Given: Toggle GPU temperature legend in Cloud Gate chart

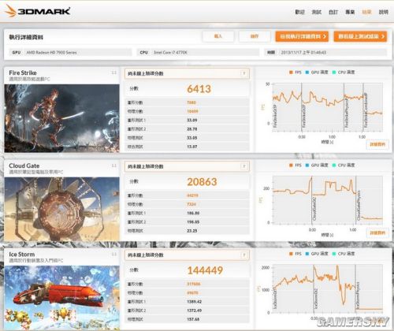Looking at the screenshot, I should point(317,165).
